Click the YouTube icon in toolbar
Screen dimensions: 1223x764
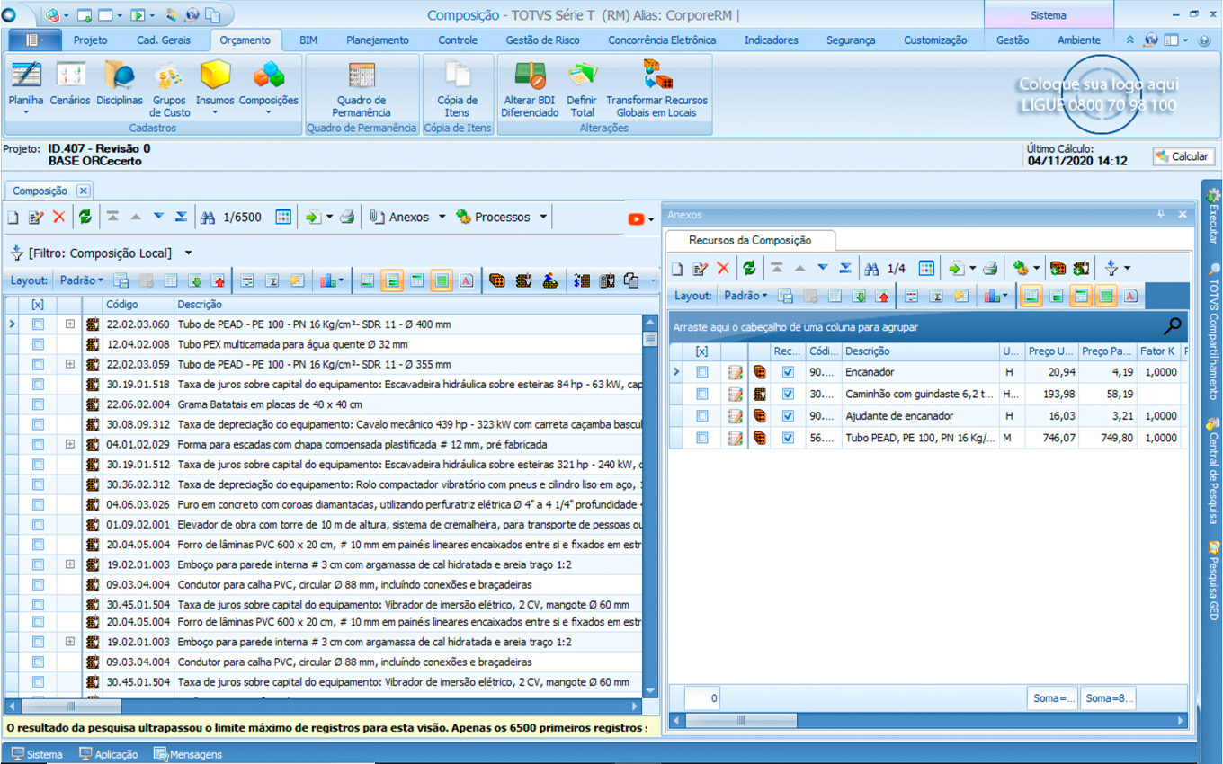637,218
